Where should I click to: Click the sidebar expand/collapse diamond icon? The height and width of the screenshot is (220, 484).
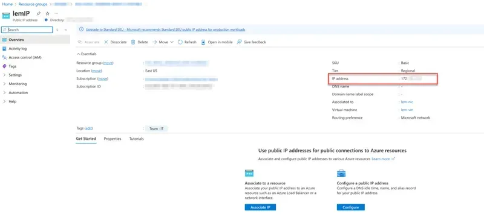pos(57,30)
